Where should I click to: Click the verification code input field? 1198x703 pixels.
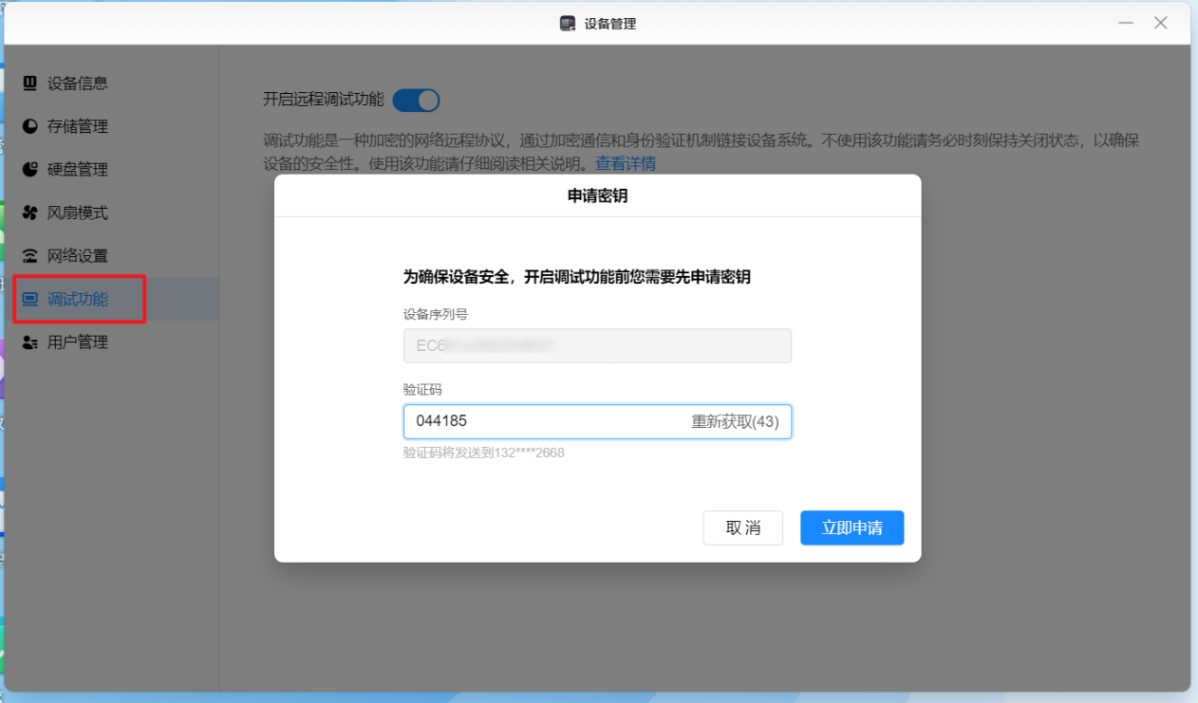point(597,422)
